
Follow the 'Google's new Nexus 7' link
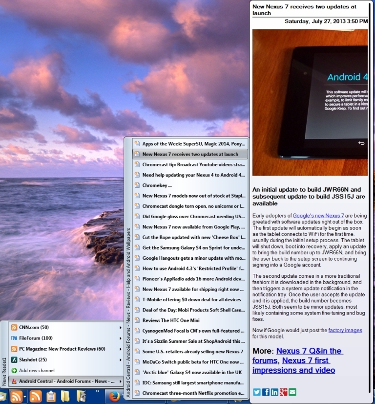(x=318, y=216)
